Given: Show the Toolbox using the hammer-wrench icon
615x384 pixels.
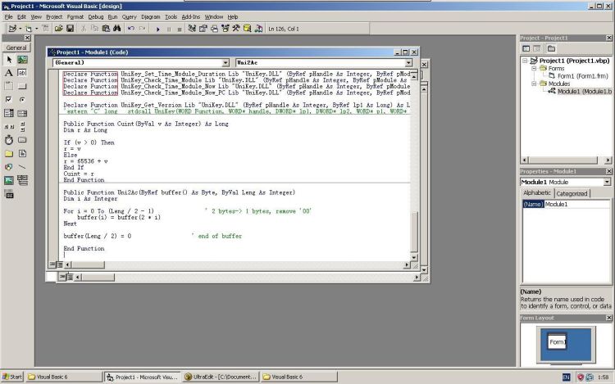Looking at the screenshot, I should click(x=236, y=29).
